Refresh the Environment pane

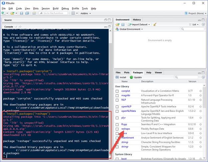(x=204, y=24)
